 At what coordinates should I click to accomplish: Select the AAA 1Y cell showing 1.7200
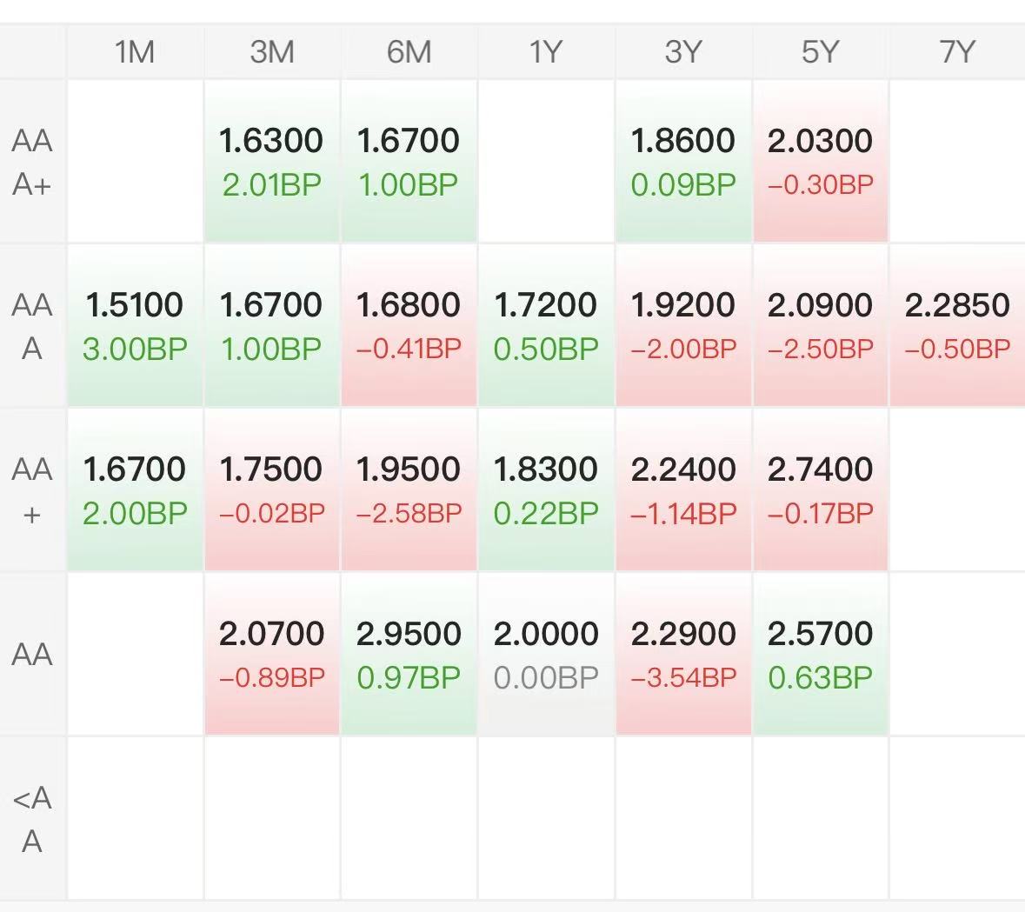(546, 326)
